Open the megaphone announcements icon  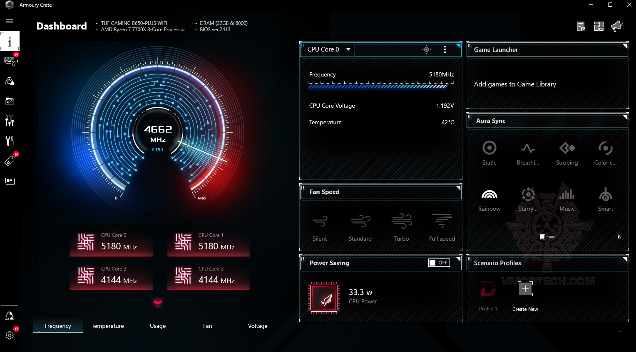(617, 26)
